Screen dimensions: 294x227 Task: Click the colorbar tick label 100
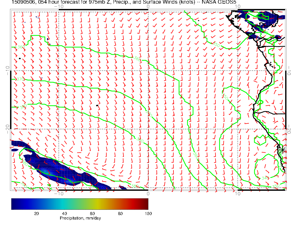148,214
